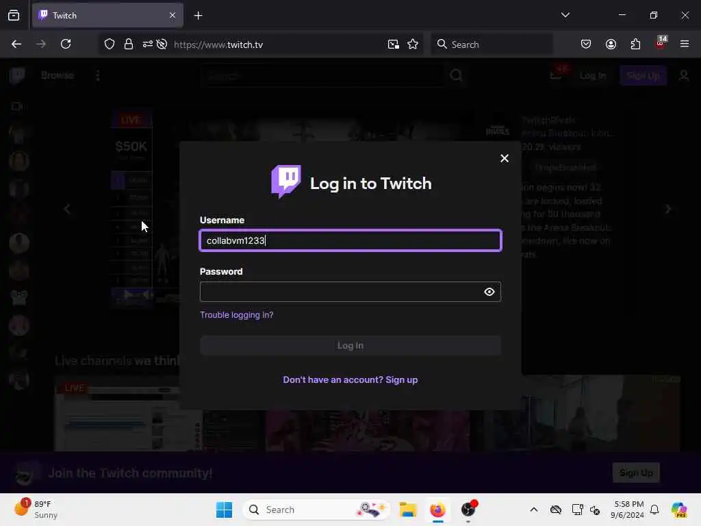Click into the Username input field
701x526 pixels.
(x=350, y=240)
